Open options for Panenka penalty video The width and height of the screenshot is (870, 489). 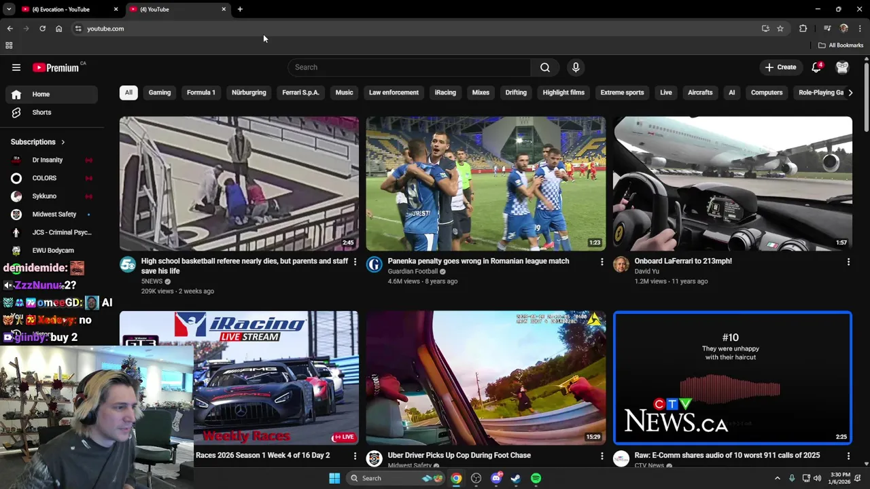click(602, 261)
